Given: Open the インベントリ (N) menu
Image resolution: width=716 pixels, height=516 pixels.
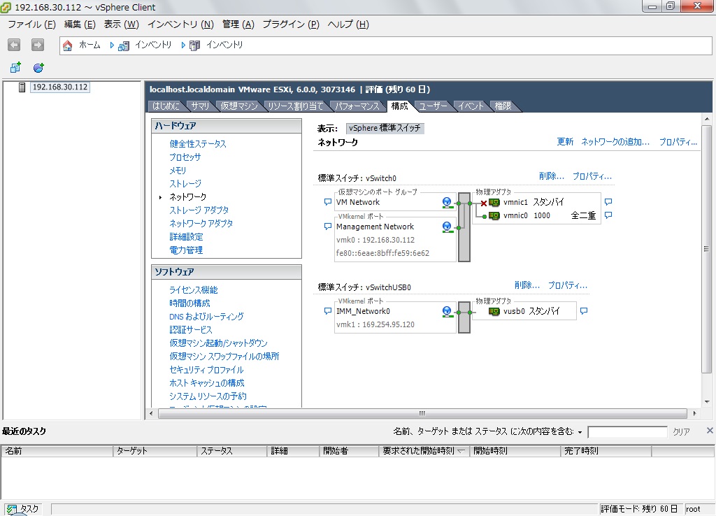Looking at the screenshot, I should (x=180, y=24).
